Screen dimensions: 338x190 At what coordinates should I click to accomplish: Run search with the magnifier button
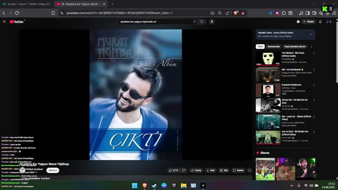pyautogui.click(x=202, y=22)
